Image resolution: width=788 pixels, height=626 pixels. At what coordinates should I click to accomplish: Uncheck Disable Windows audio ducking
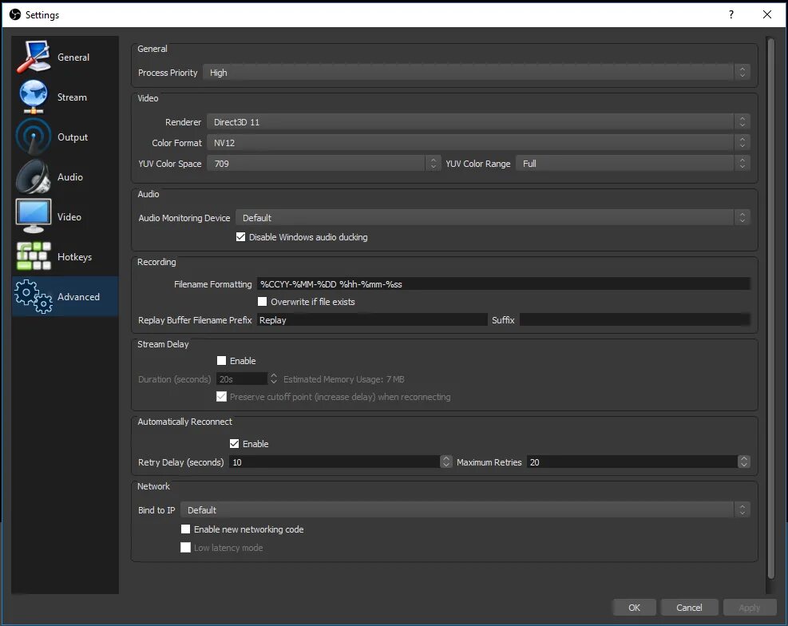(241, 236)
